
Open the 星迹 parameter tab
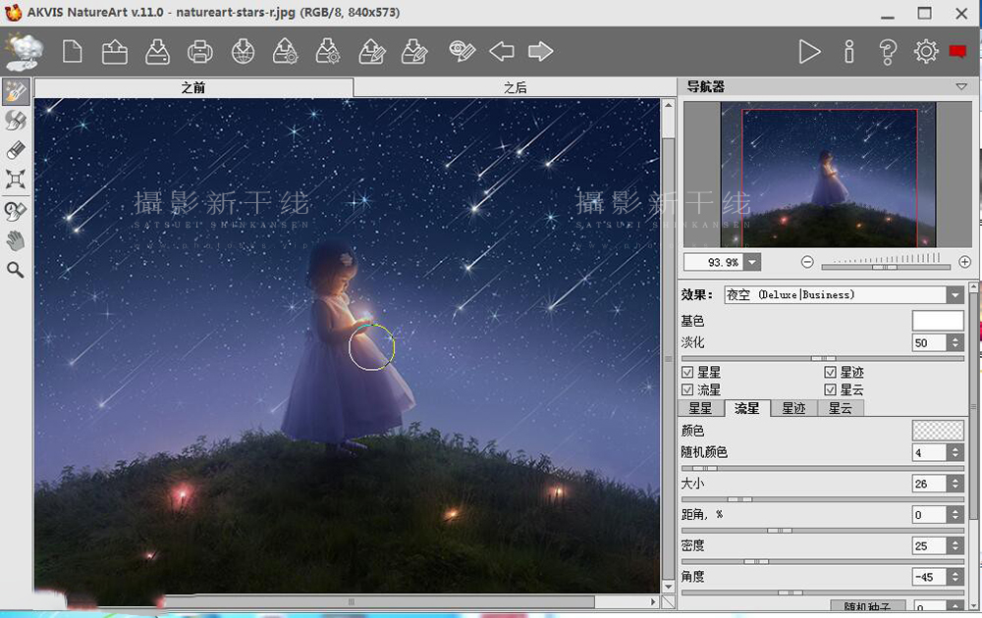pyautogui.click(x=793, y=408)
